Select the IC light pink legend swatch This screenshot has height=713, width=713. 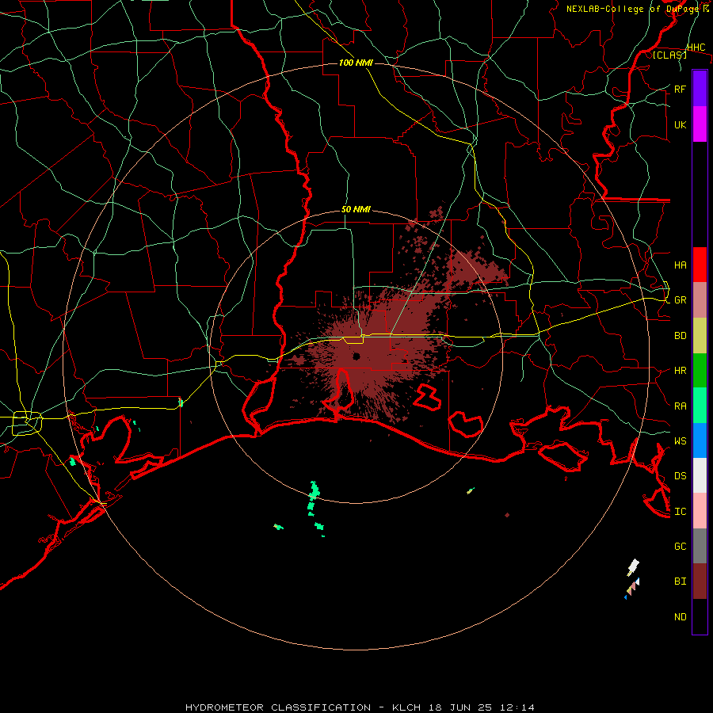[700, 511]
